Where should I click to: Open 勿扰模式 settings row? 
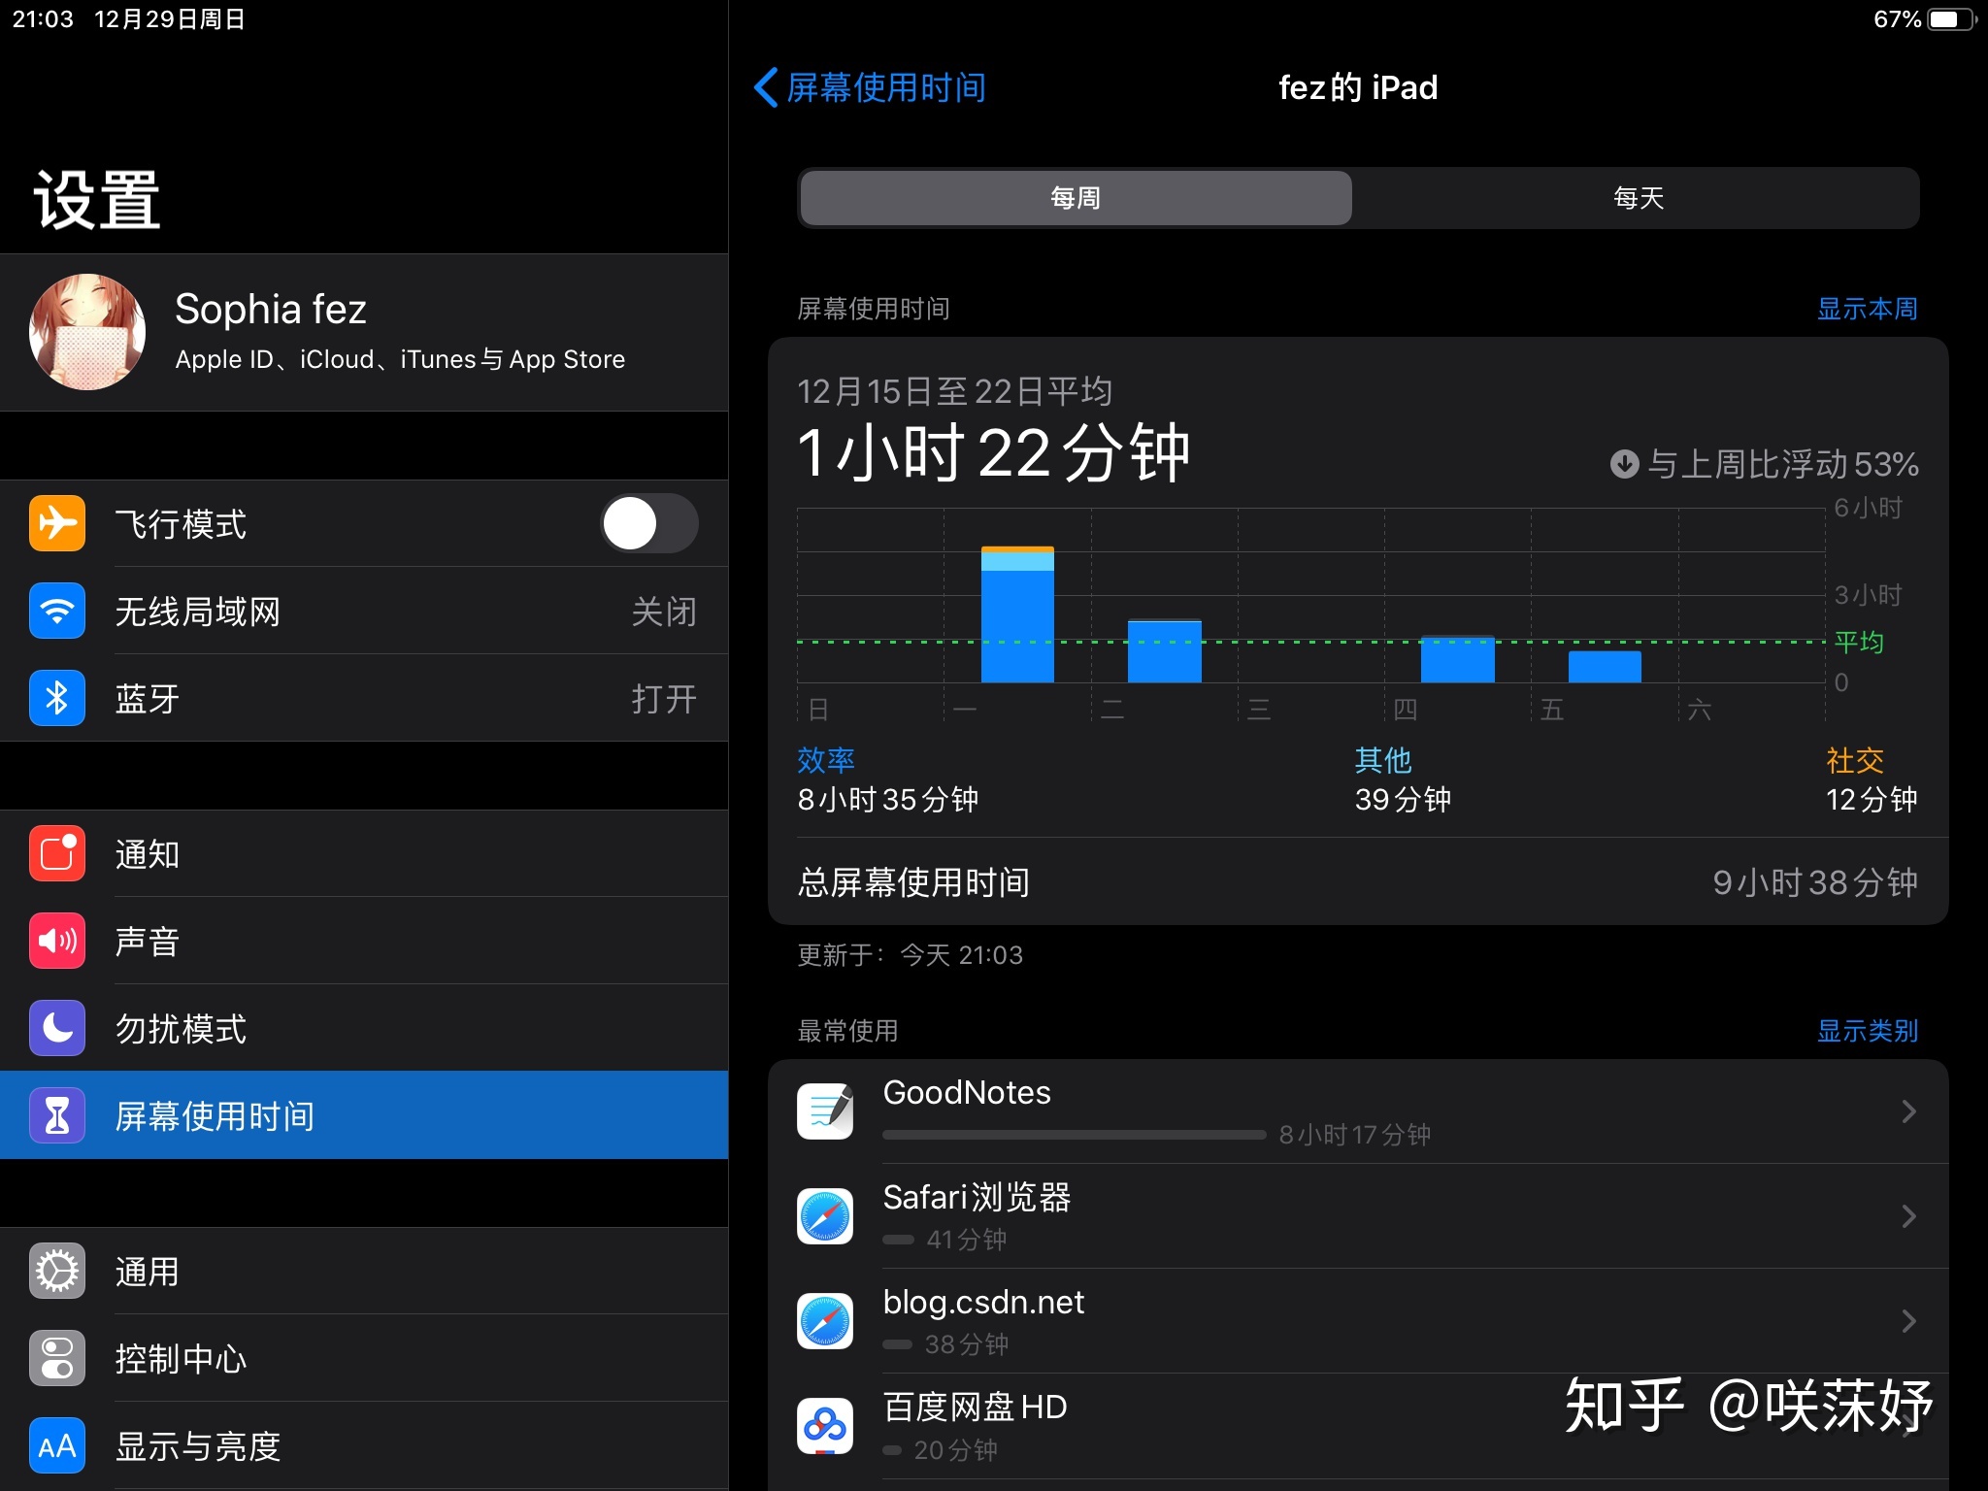pyautogui.click(x=364, y=1028)
